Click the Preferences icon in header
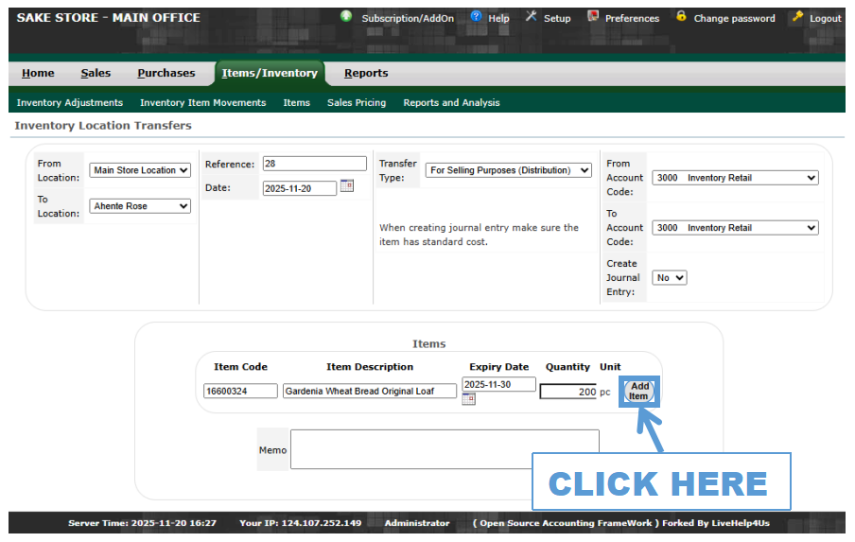 [593, 17]
